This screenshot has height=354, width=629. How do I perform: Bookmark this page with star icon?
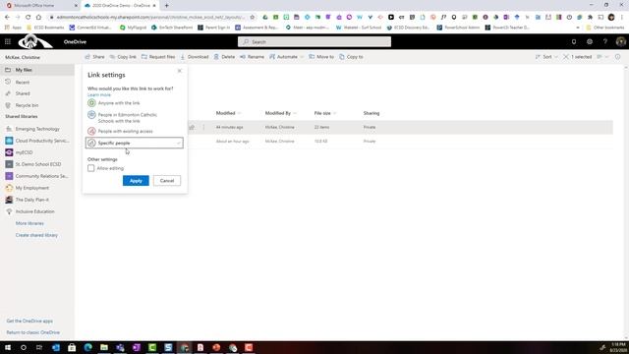(x=252, y=18)
